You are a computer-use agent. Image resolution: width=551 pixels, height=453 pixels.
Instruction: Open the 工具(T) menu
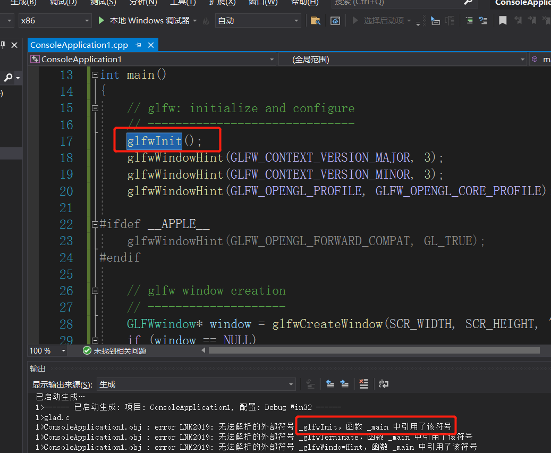pos(183,3)
